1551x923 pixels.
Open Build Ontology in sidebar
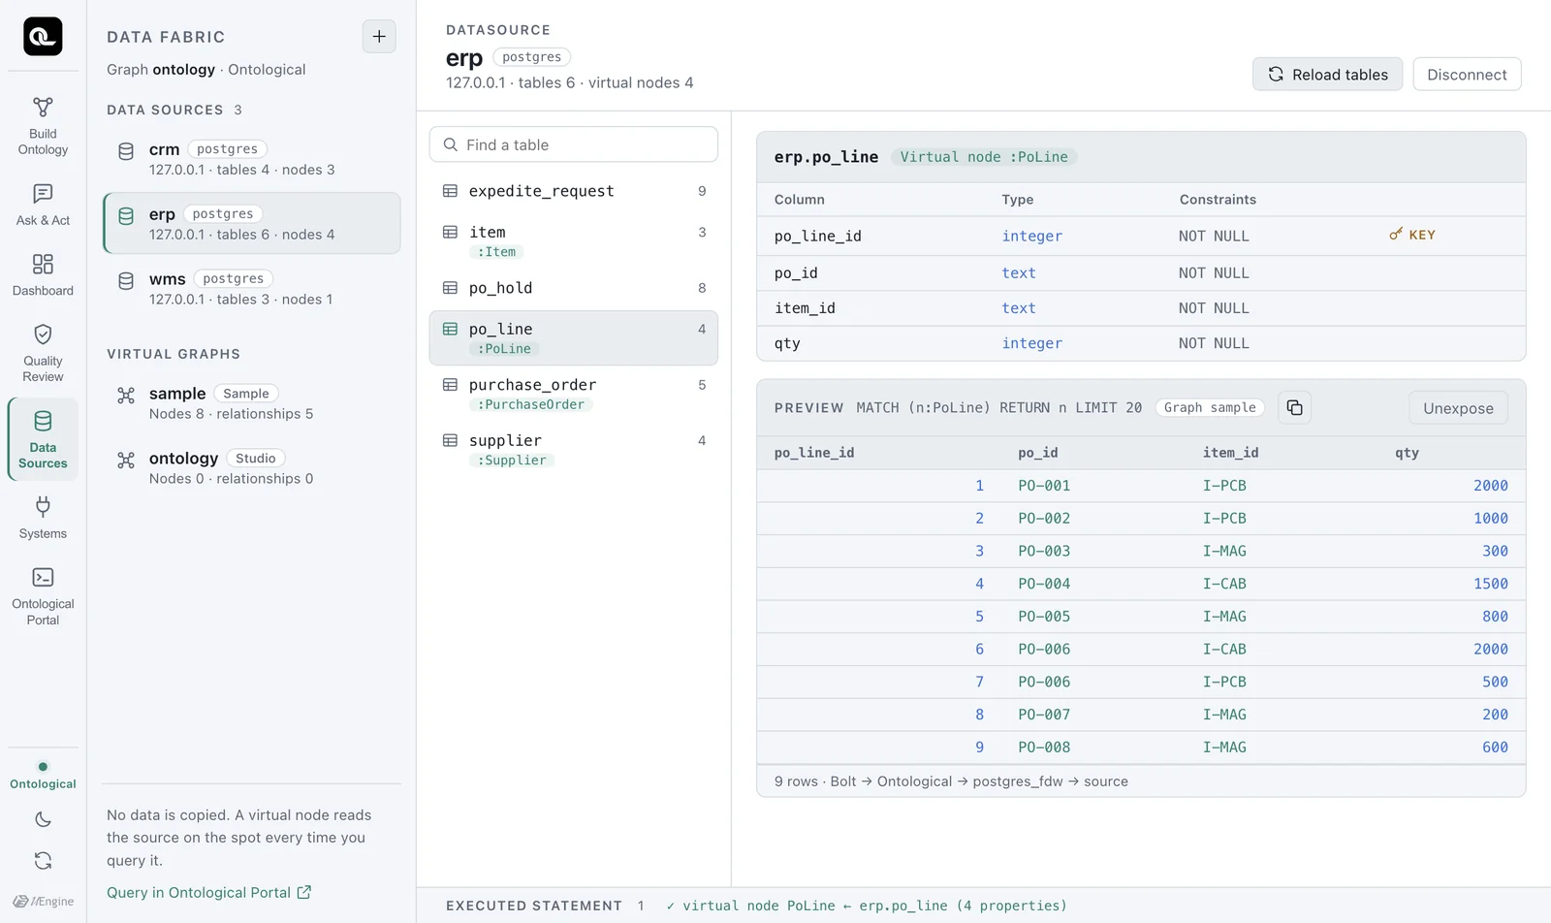[x=43, y=126]
